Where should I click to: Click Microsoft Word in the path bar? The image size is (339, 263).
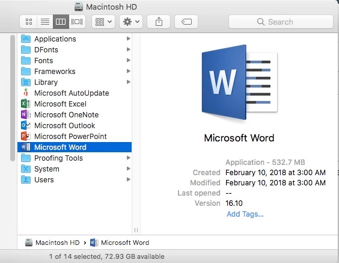125,243
